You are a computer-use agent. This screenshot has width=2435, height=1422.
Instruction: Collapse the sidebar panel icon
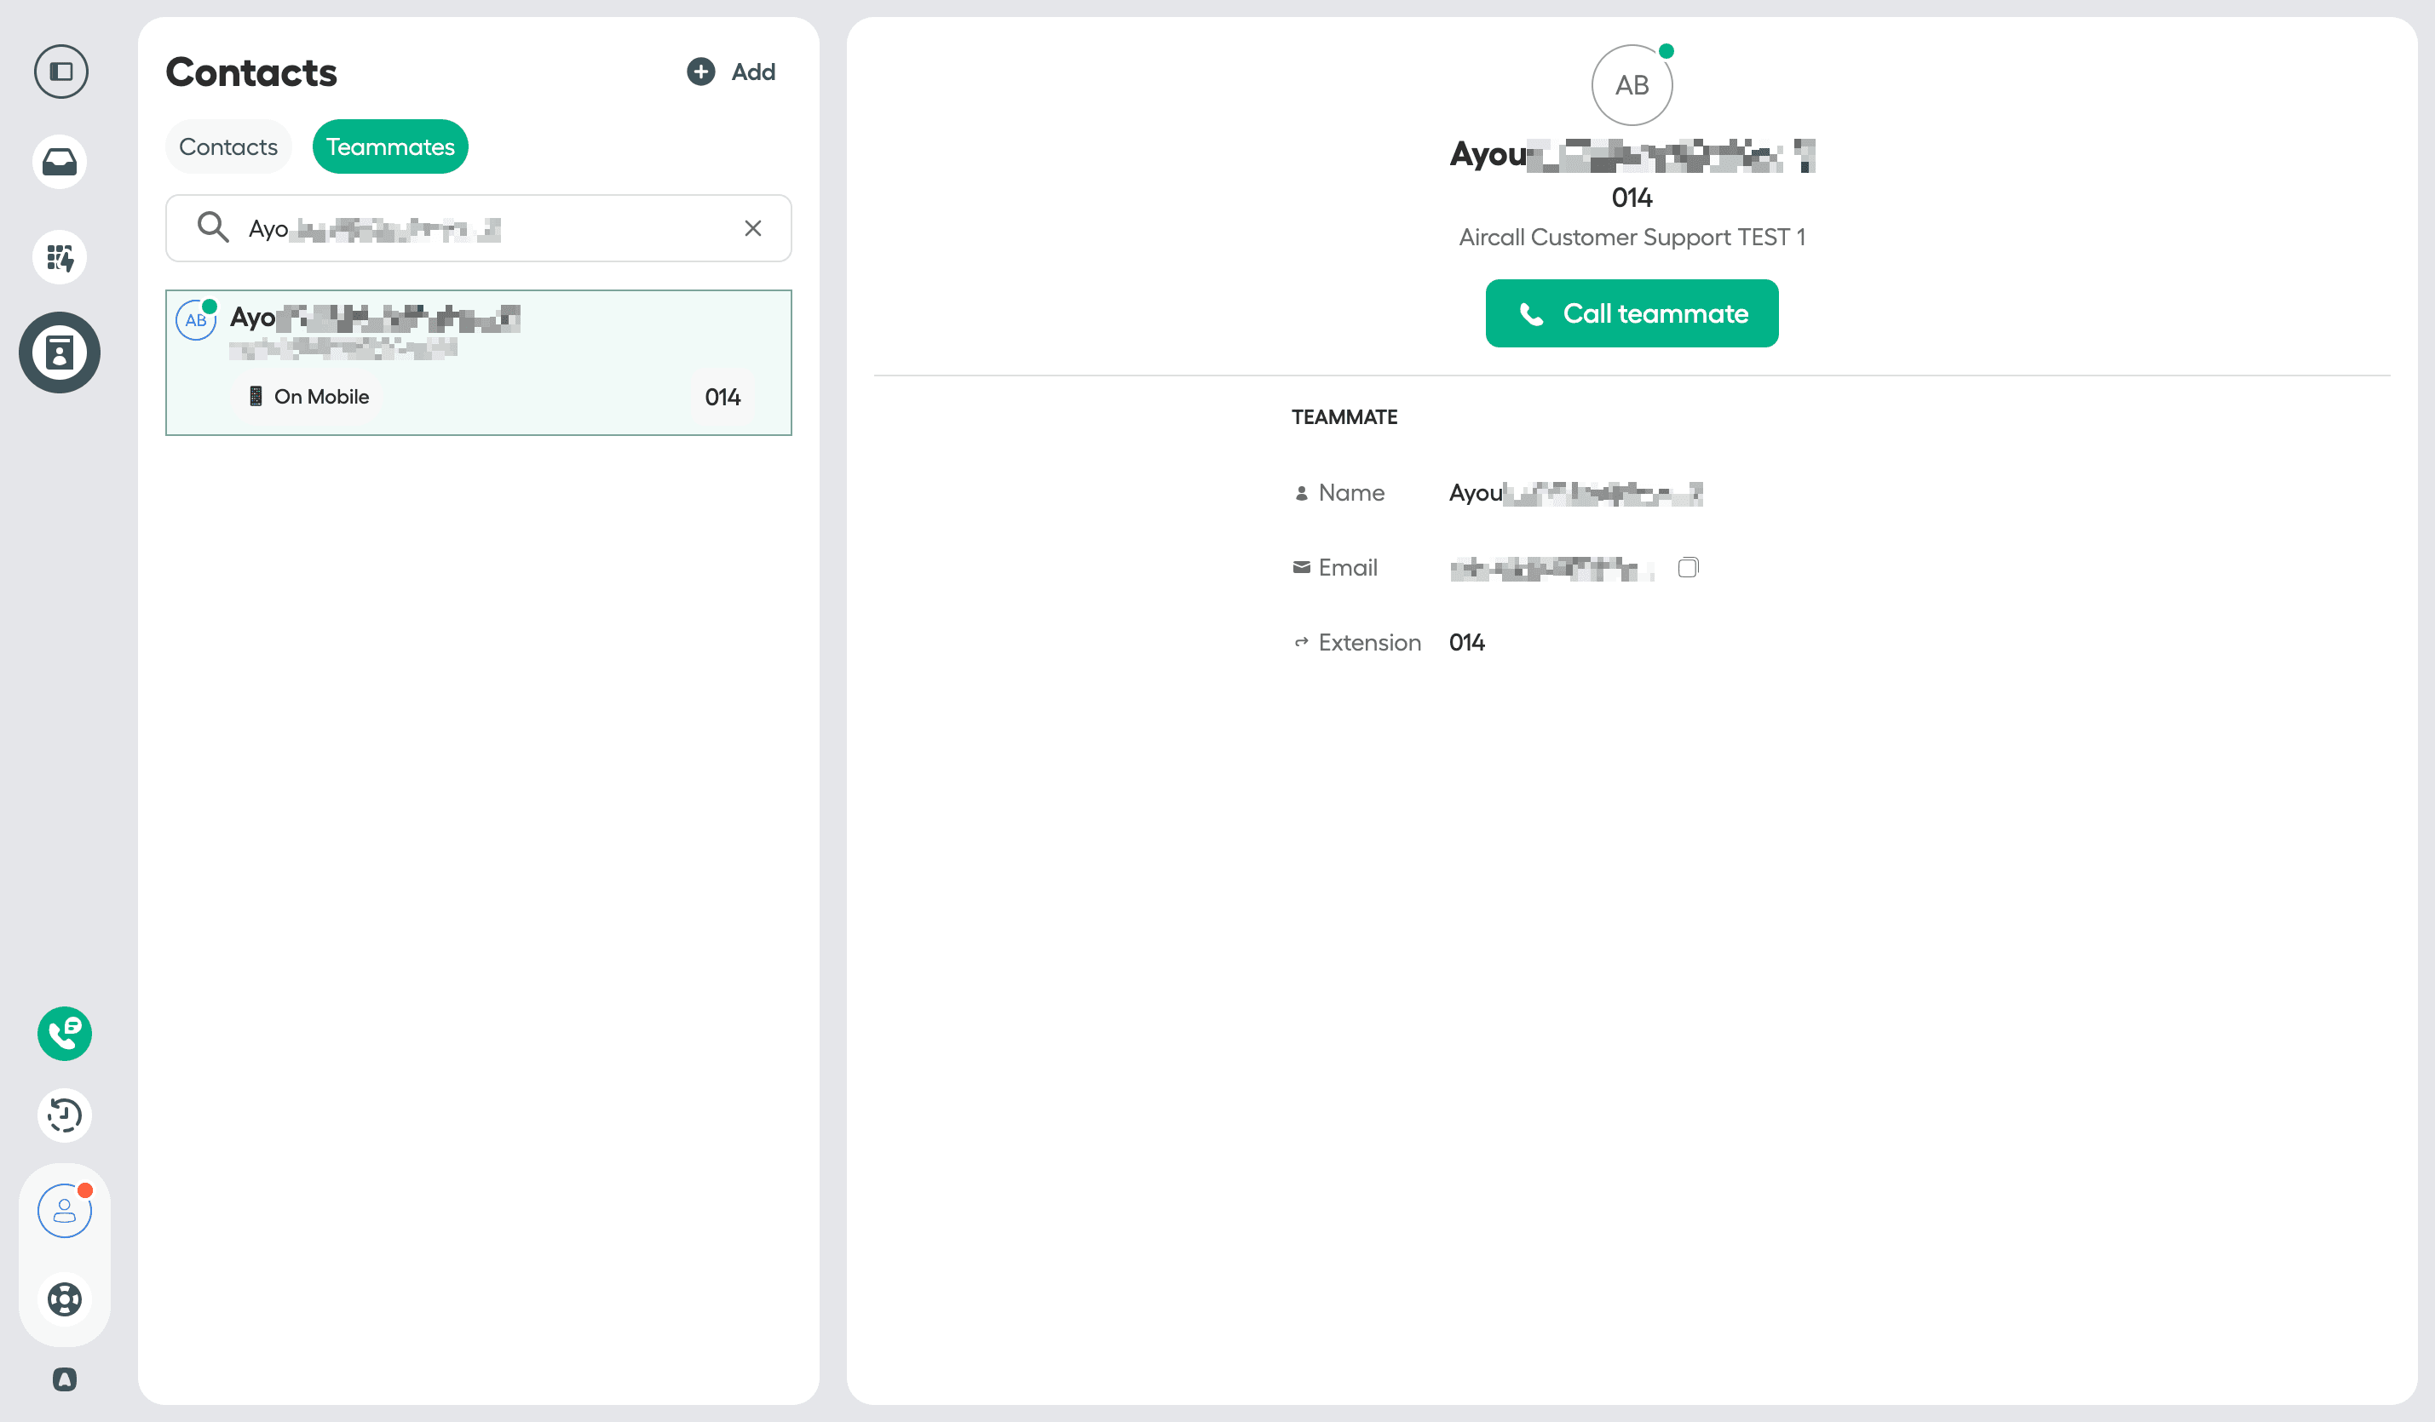tap(60, 72)
